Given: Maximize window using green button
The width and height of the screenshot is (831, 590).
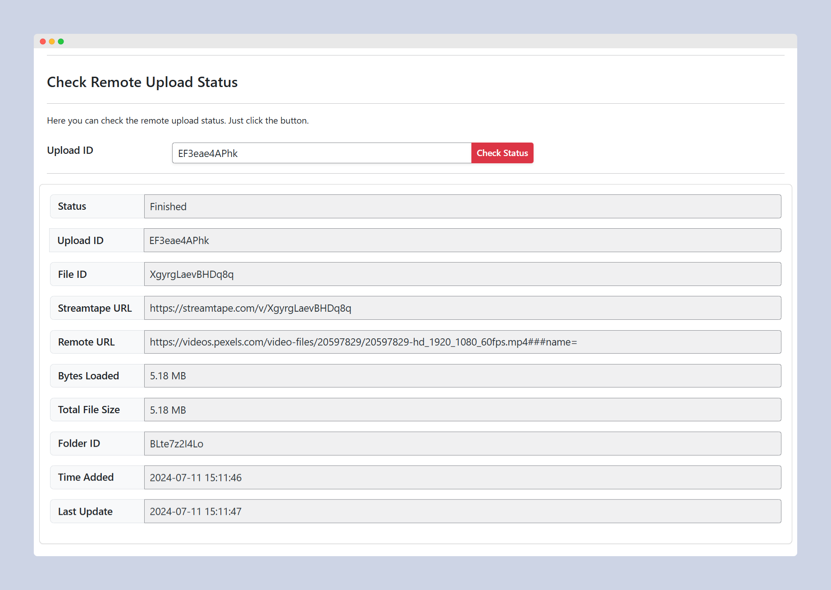Looking at the screenshot, I should coord(61,41).
